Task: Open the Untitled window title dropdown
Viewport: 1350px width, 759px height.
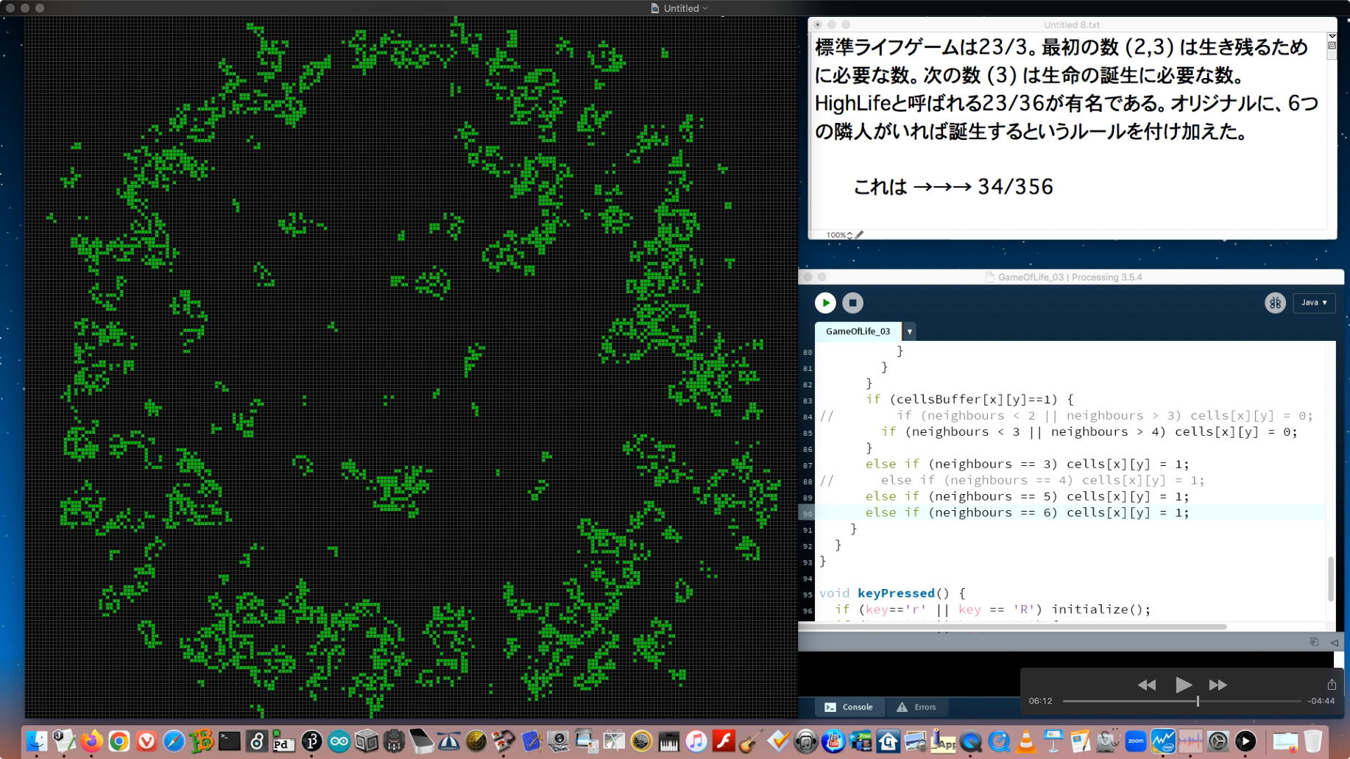Action: [705, 9]
